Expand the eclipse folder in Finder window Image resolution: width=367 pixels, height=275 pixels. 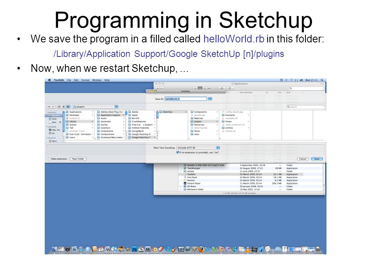[181, 171]
